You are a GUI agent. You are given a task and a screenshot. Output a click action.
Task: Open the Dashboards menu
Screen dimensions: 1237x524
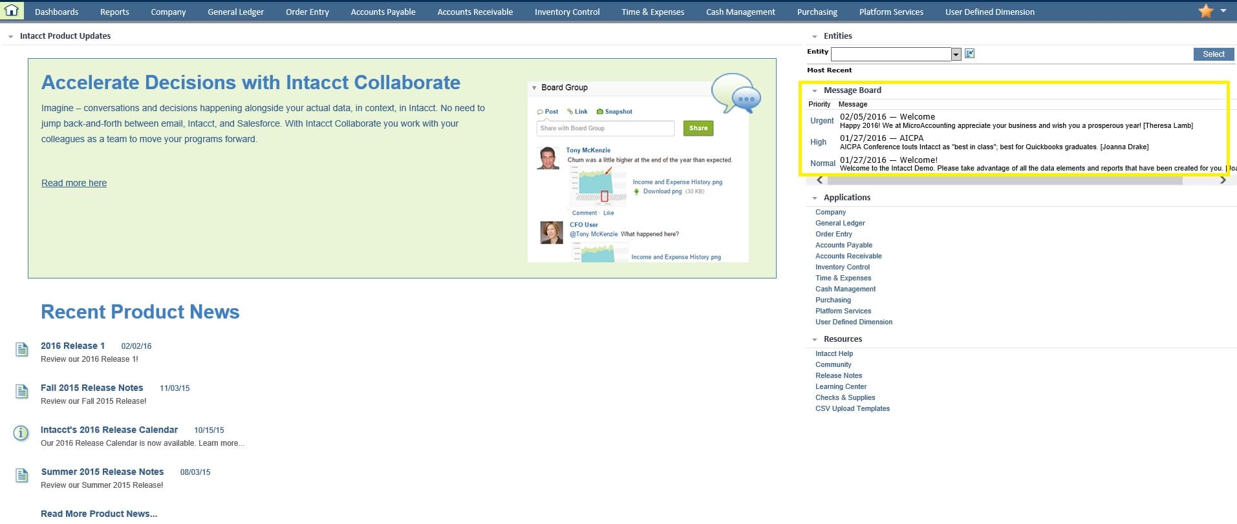pos(56,12)
